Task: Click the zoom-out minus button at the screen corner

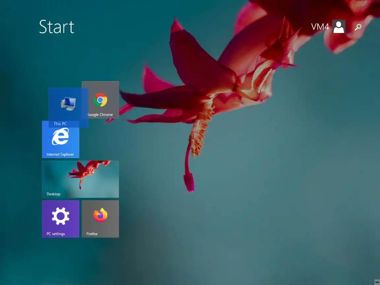Action: 377,282
